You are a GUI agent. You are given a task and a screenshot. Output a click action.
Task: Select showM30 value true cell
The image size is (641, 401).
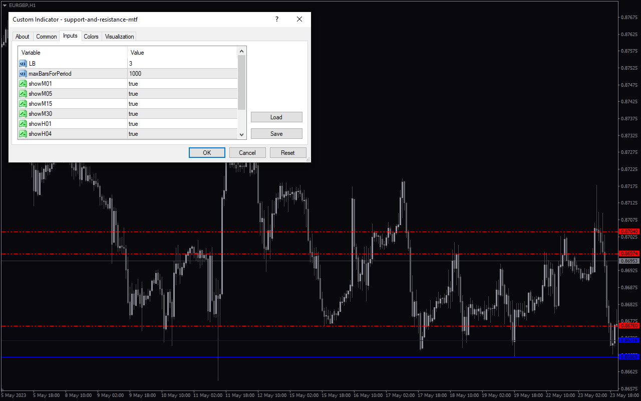[182, 114]
